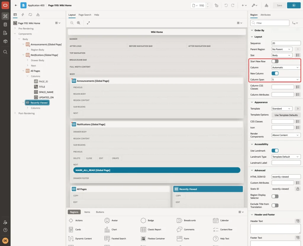
Task: Open the Landmark Type dropdown
Action: [x=286, y=157]
